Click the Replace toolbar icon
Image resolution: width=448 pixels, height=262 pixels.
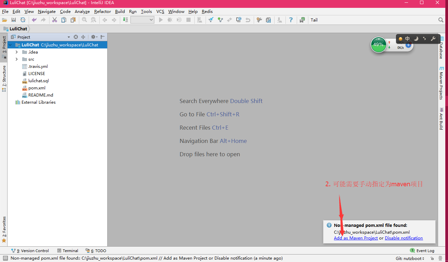(x=94, y=20)
